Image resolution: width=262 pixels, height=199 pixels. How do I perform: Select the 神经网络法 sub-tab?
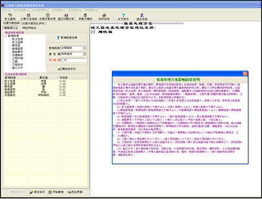[29, 28]
